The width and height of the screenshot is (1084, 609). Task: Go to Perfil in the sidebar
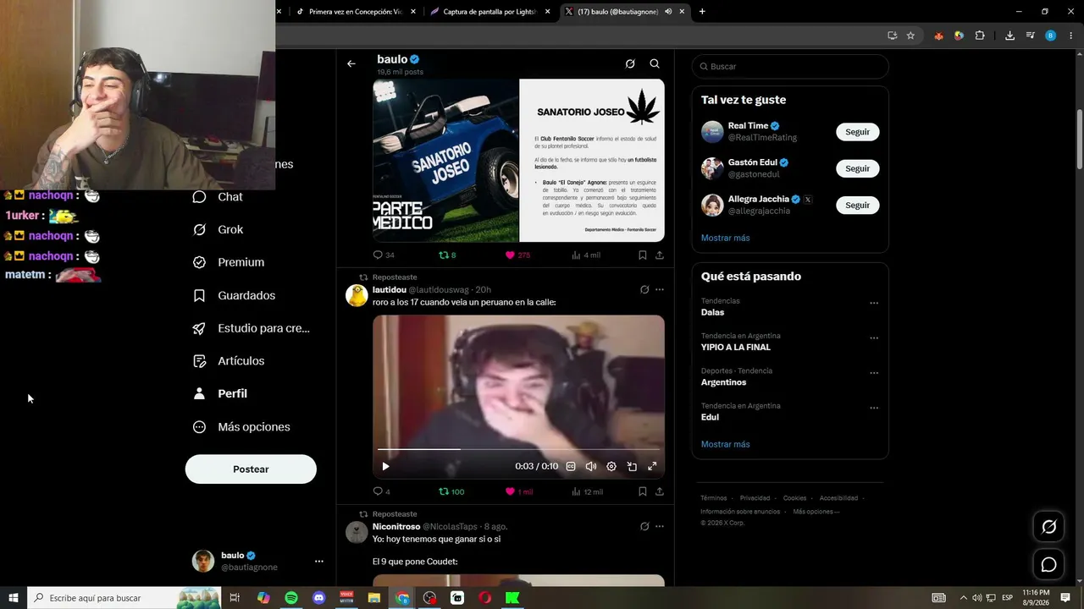(220, 393)
